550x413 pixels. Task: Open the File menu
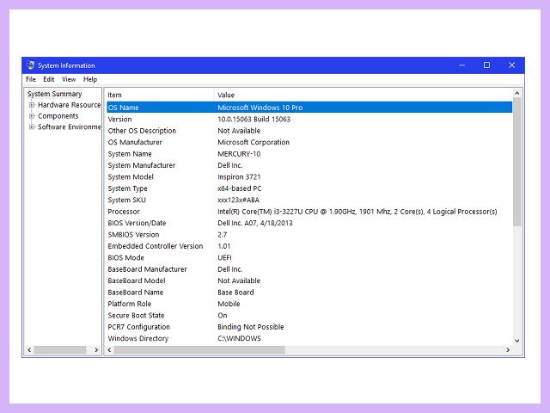coord(31,79)
